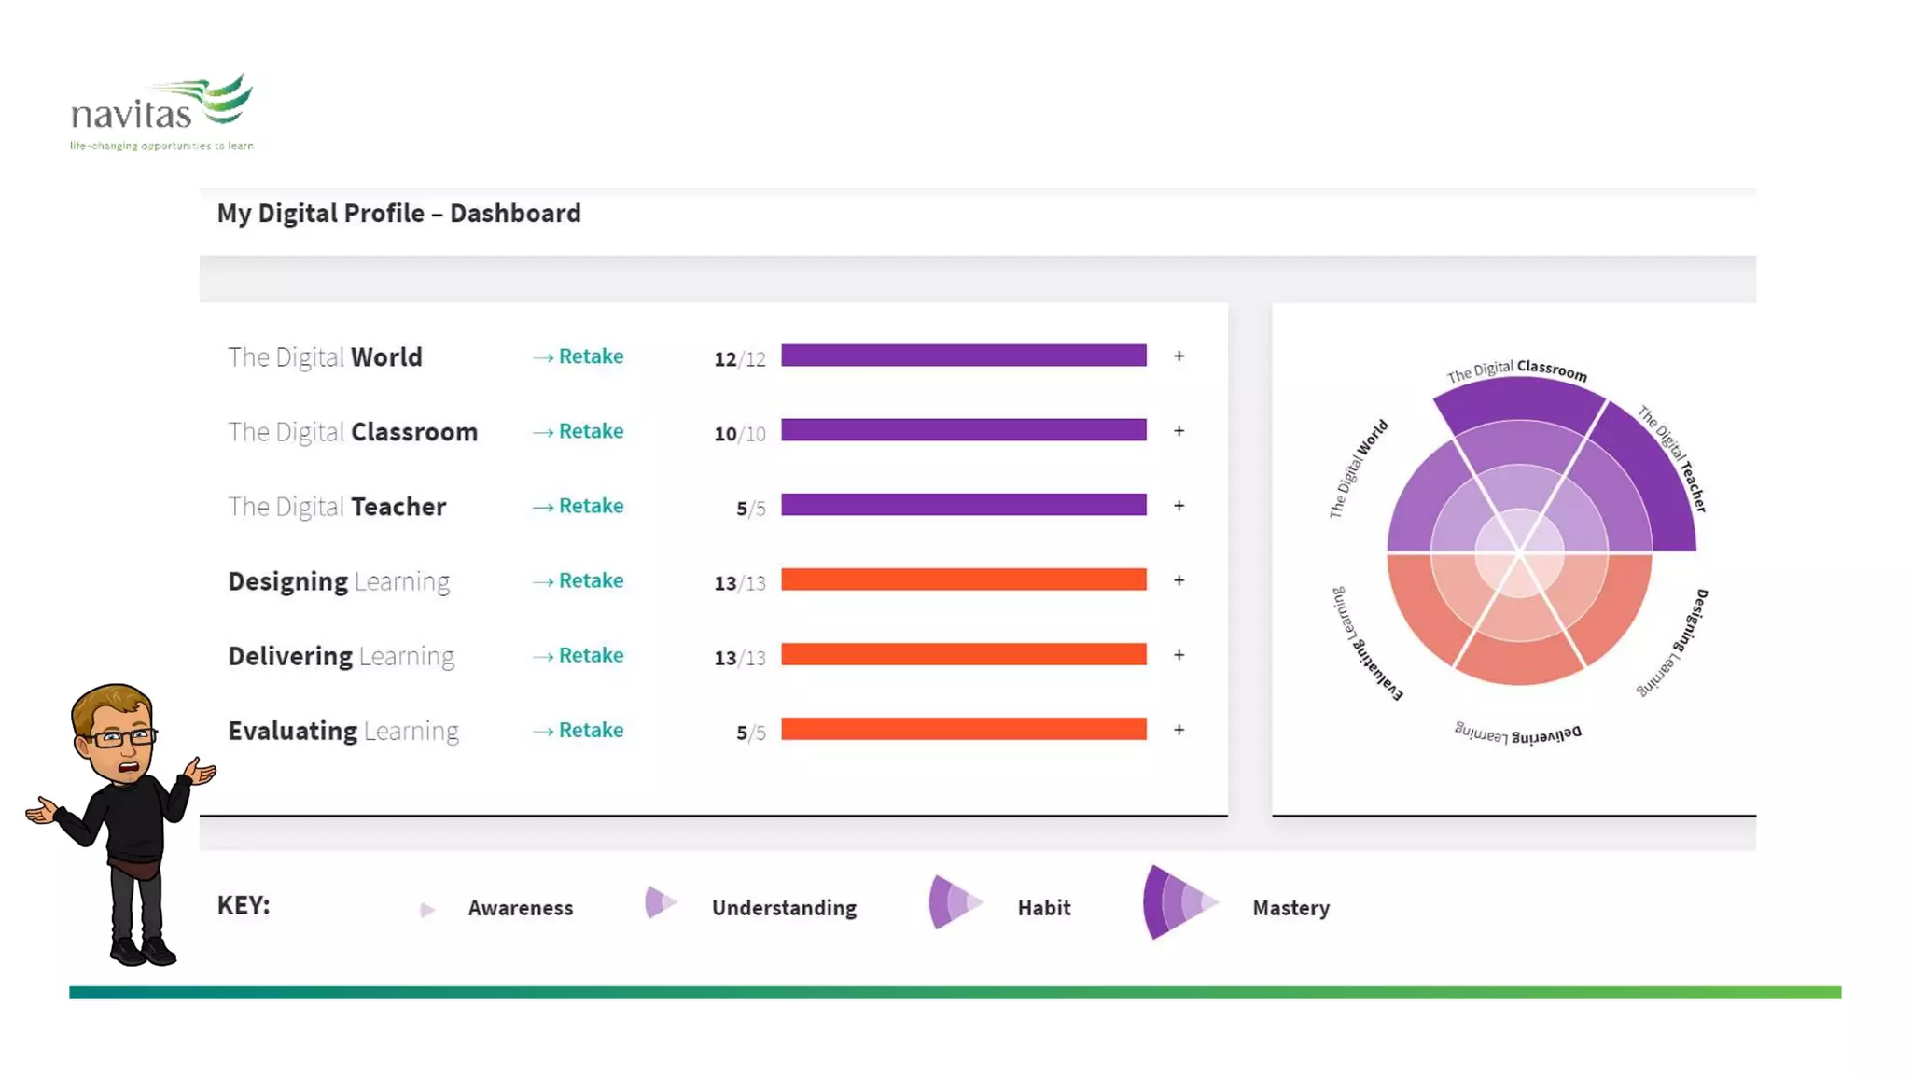
Task: Expand the Digital Classroom row plus
Action: point(1179,431)
